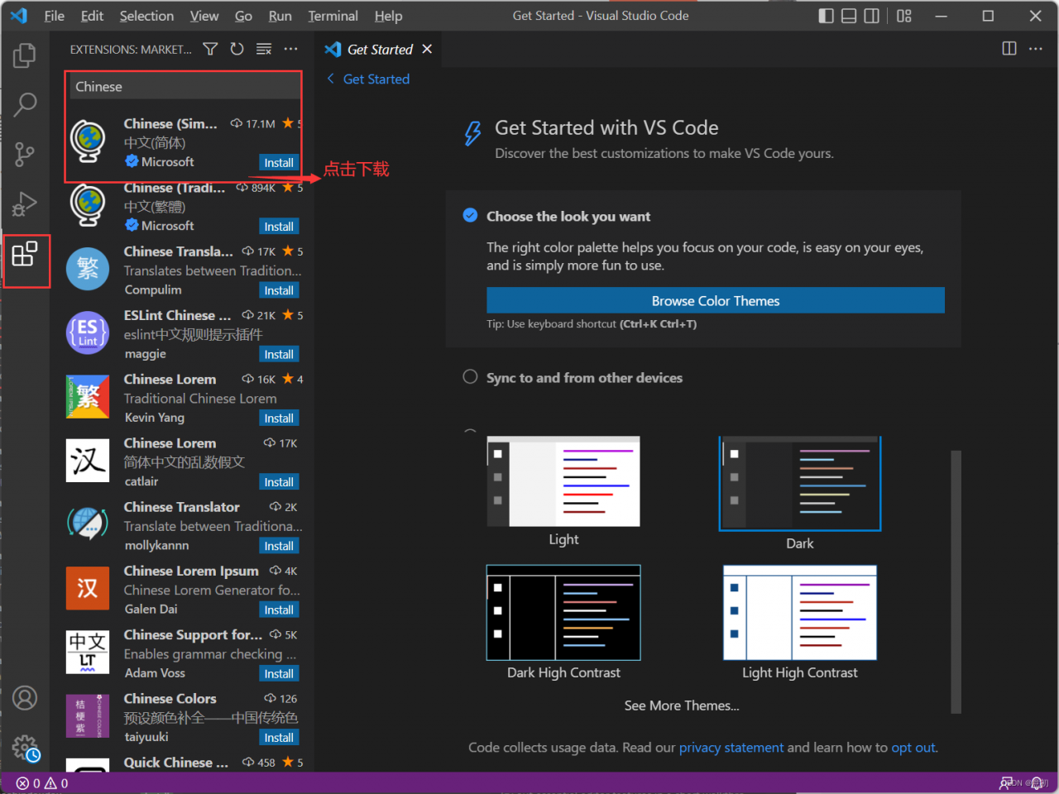Select Chinese Translator extension icon by mollykannn
1059x794 pixels.
tap(88, 524)
